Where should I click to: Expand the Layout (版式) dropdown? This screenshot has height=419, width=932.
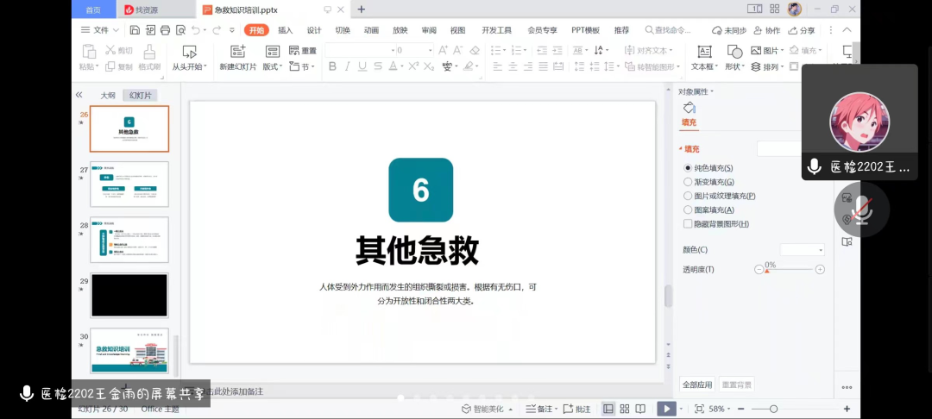coord(273,66)
